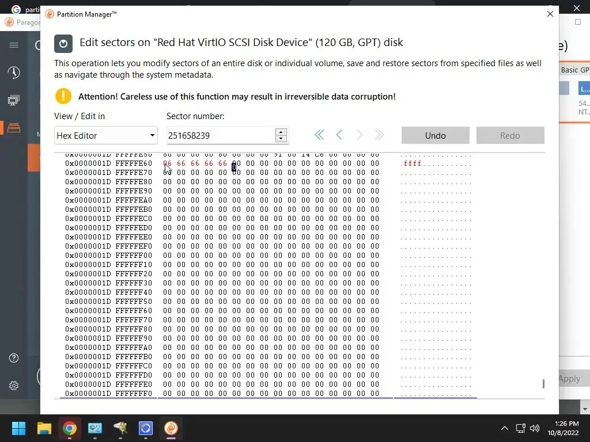
Task: Click address 0x0000001D FFFFFFF0
Action: point(108,394)
